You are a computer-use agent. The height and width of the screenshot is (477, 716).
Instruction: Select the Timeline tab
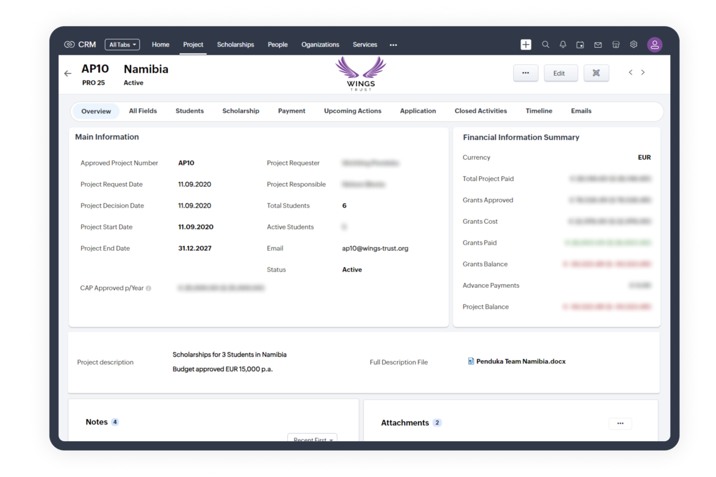point(539,111)
